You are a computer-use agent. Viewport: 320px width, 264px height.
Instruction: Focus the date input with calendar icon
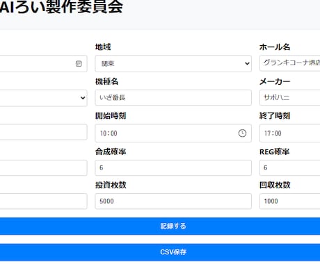pyautogui.click(x=43, y=64)
